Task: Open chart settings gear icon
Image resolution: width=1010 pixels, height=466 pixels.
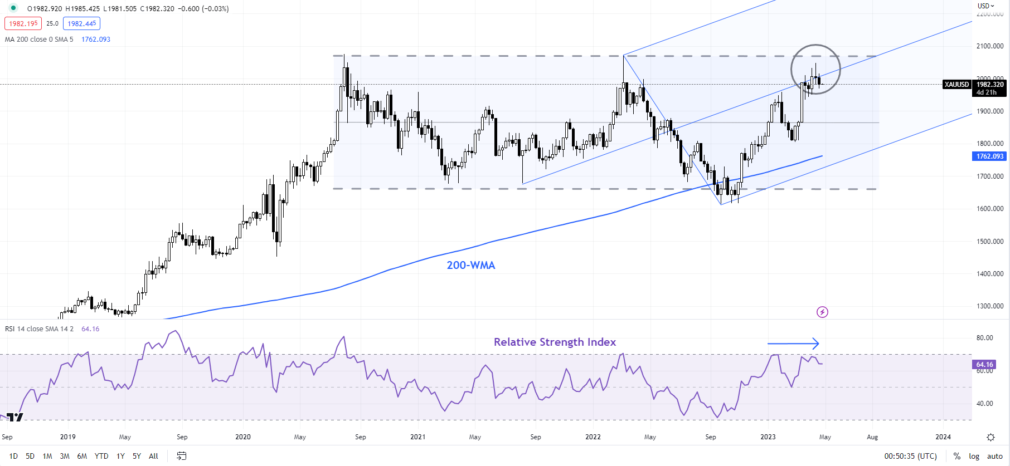Action: [x=990, y=437]
